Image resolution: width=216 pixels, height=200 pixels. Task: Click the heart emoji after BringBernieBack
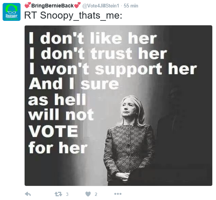coord(77,5)
